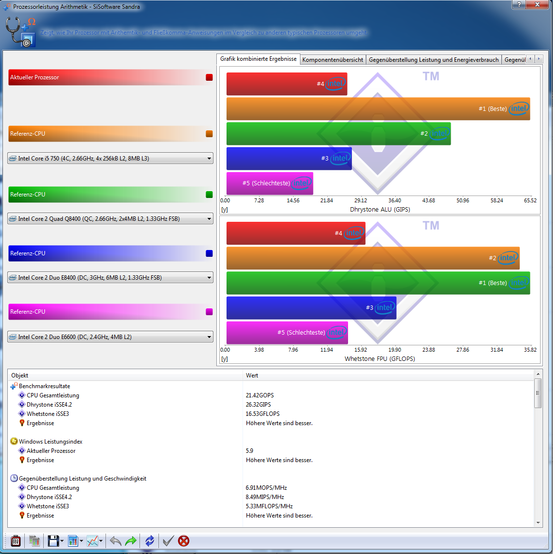Screen dimensions: 560x554
Task: Open the save icon's dropdown arrow
Action: click(x=62, y=541)
